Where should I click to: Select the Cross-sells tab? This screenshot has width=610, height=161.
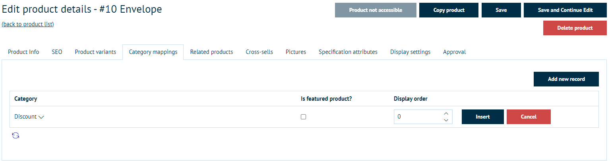[x=259, y=52]
